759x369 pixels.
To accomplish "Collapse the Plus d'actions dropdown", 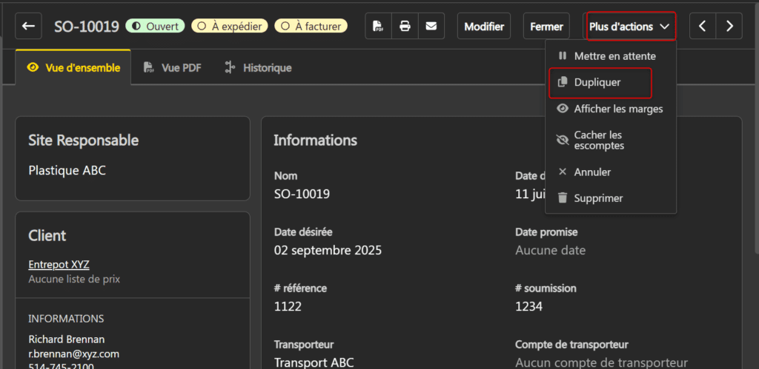I will pos(629,27).
